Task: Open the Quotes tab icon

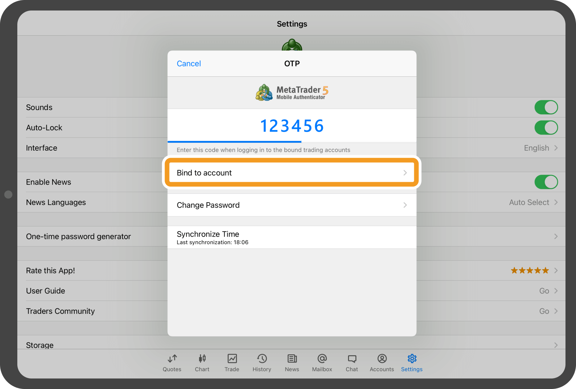Action: (172, 359)
